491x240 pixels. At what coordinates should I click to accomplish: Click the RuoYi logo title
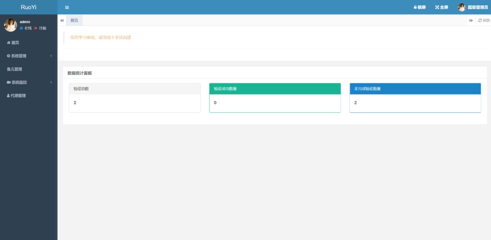29,7
